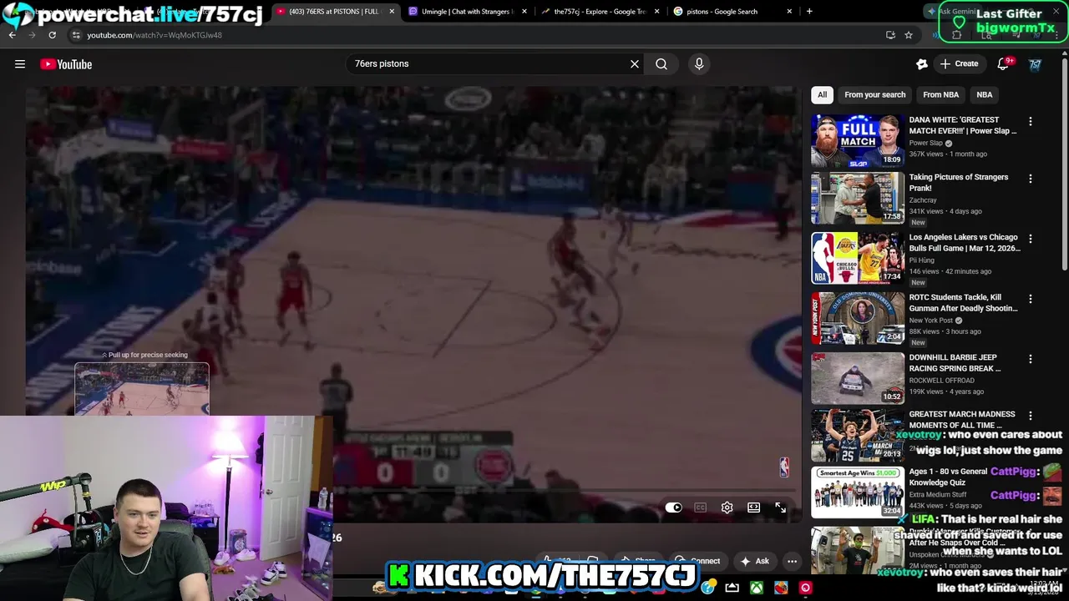This screenshot has height=601, width=1069.
Task: Visit the Zachcray channel link
Action: point(923,200)
